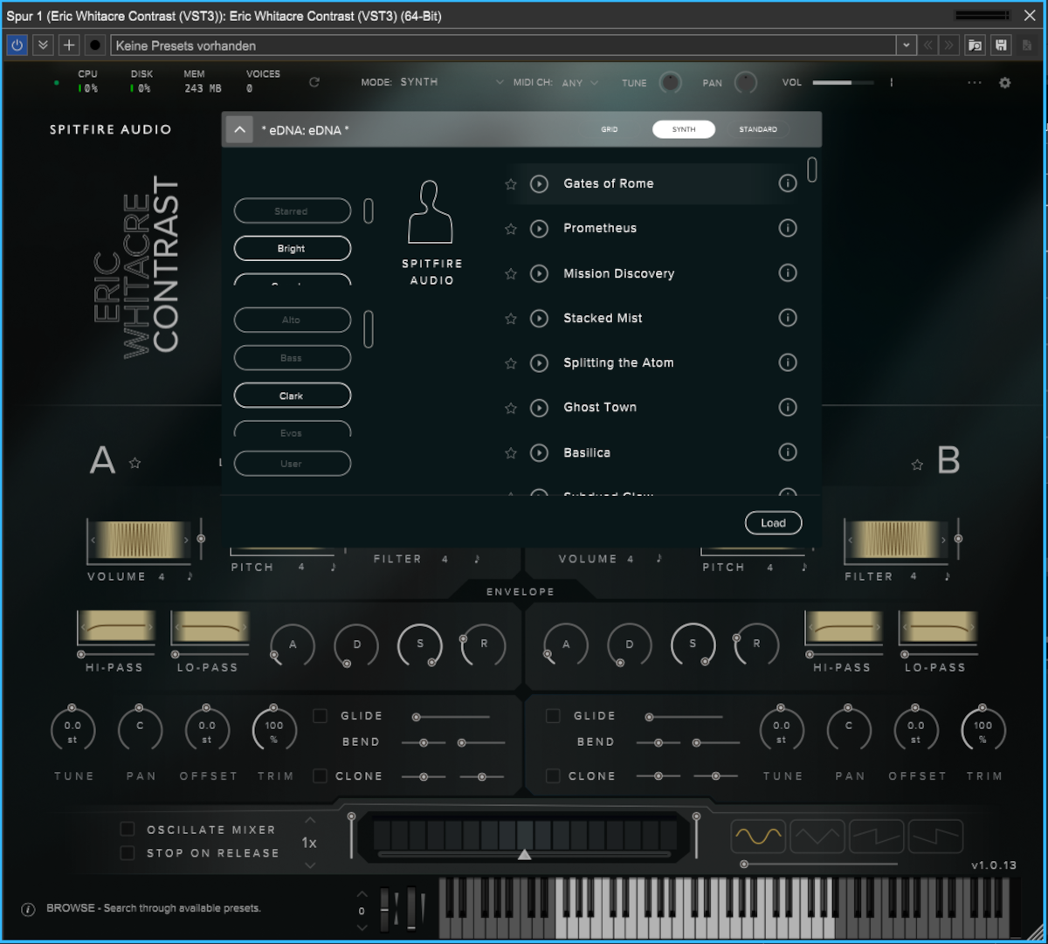Click the double-chevron icon in host toolbar
The image size is (1048, 944).
[43, 45]
